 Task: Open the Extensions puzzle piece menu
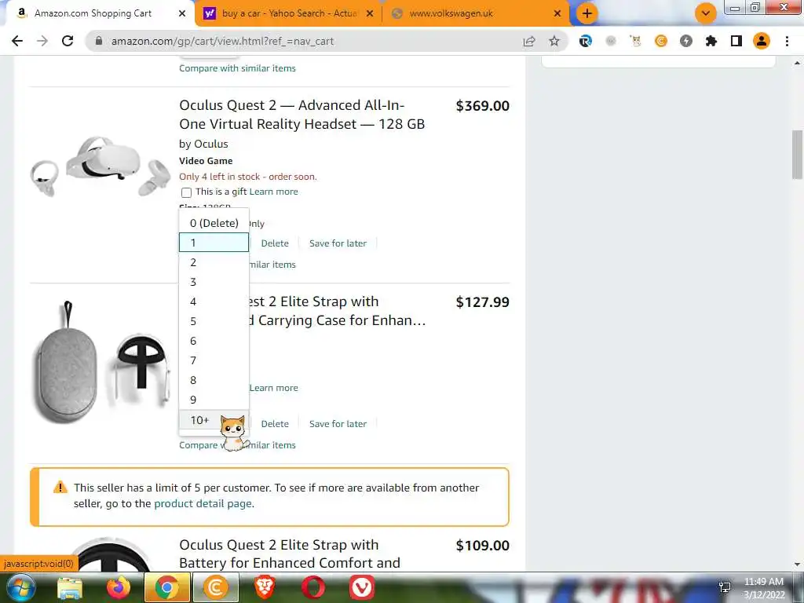click(x=711, y=41)
